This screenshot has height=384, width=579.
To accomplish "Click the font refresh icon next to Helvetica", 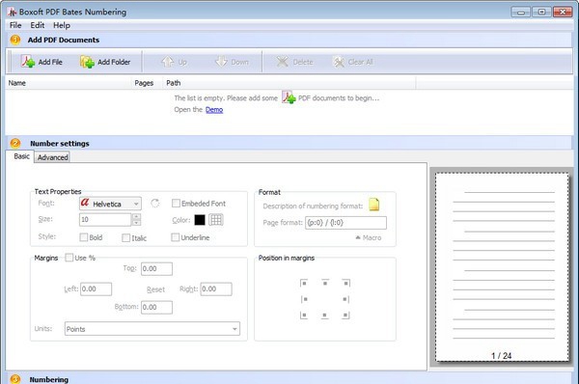I will [x=155, y=204].
